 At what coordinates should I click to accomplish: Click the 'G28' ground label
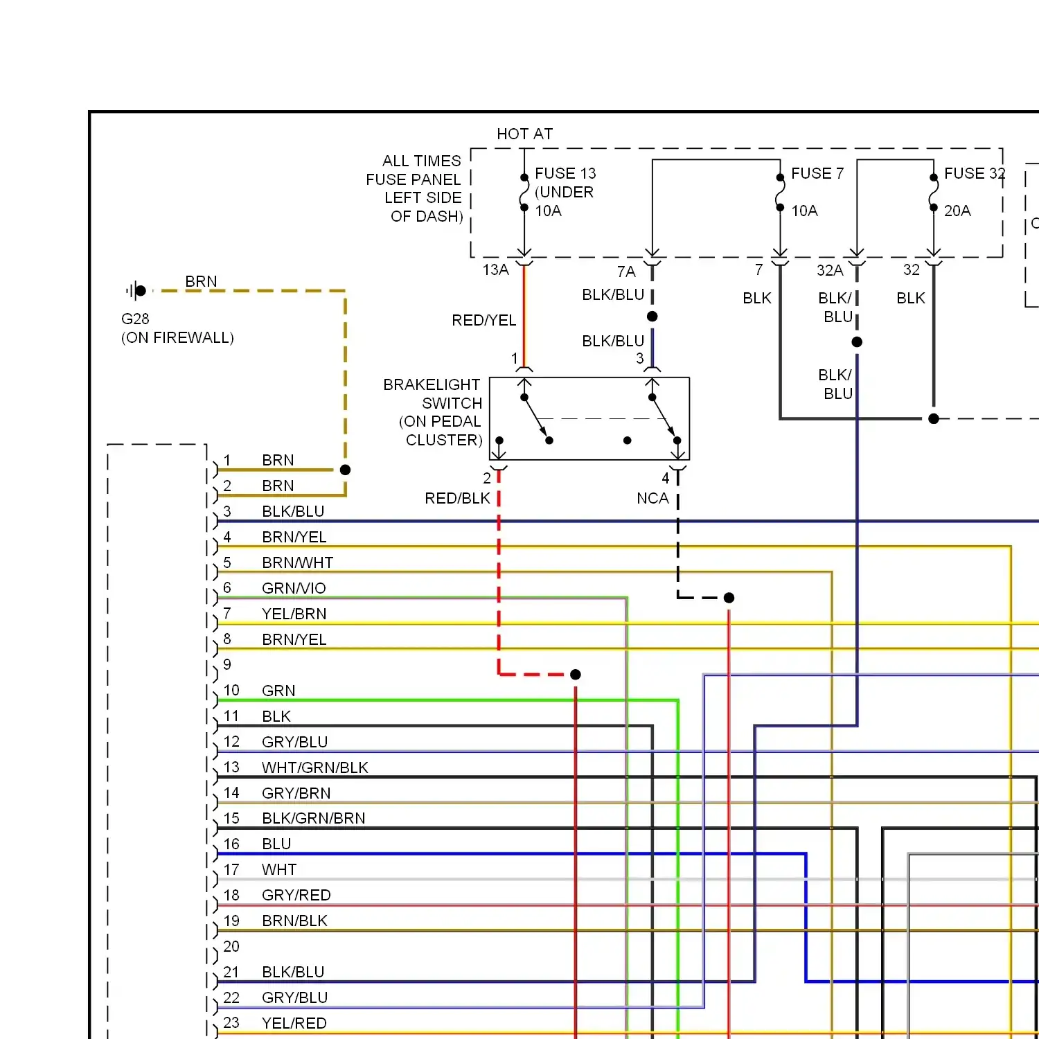135,319
